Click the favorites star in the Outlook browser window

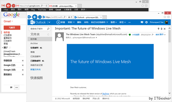click(165, 17)
